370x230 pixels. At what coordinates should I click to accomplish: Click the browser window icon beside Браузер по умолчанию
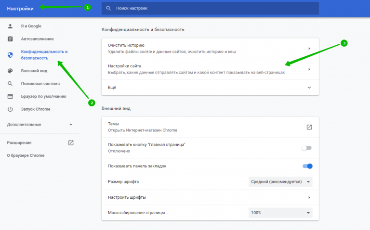tap(10, 96)
